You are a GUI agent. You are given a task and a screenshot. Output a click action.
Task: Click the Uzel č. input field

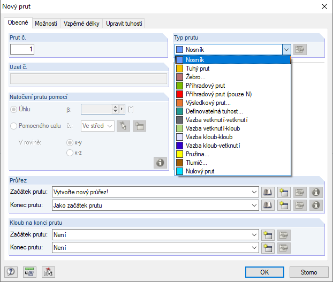coord(88,79)
